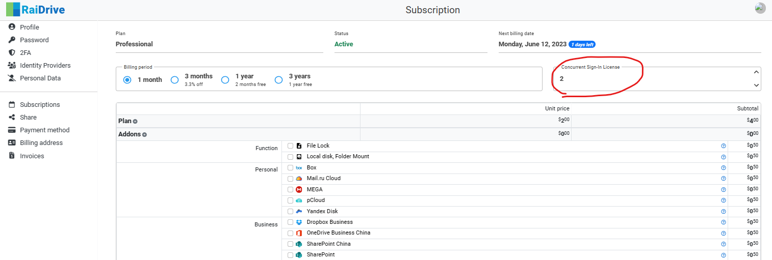This screenshot has width=772, height=260.
Task: Click the help icon for Mail.ru Cloud
Action: point(723,179)
